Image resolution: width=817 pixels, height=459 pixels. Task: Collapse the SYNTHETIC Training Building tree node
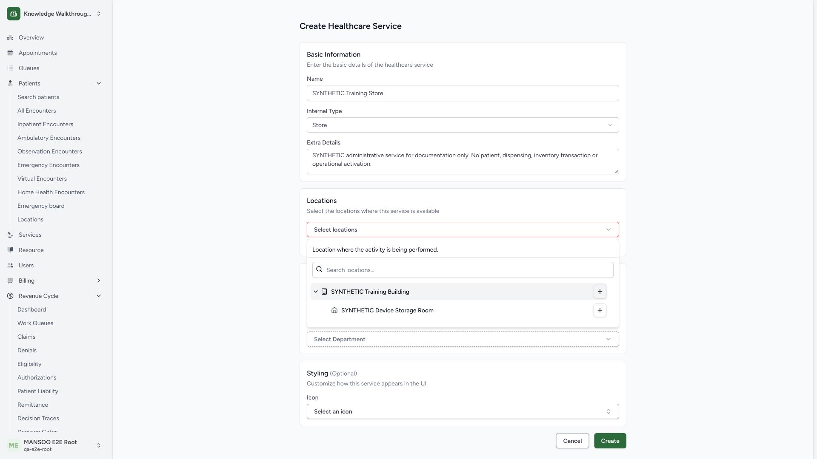(316, 292)
